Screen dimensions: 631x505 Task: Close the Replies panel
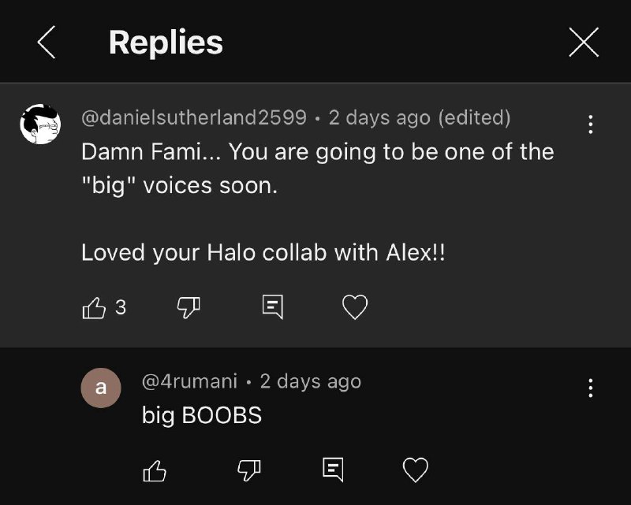584,43
